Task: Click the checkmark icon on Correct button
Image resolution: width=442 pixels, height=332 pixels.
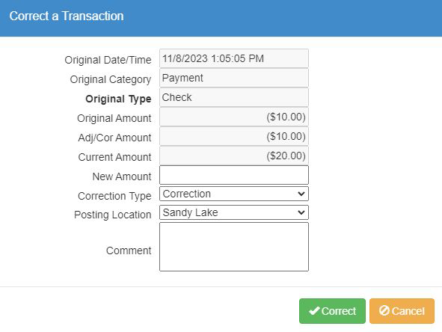Action: (314, 311)
